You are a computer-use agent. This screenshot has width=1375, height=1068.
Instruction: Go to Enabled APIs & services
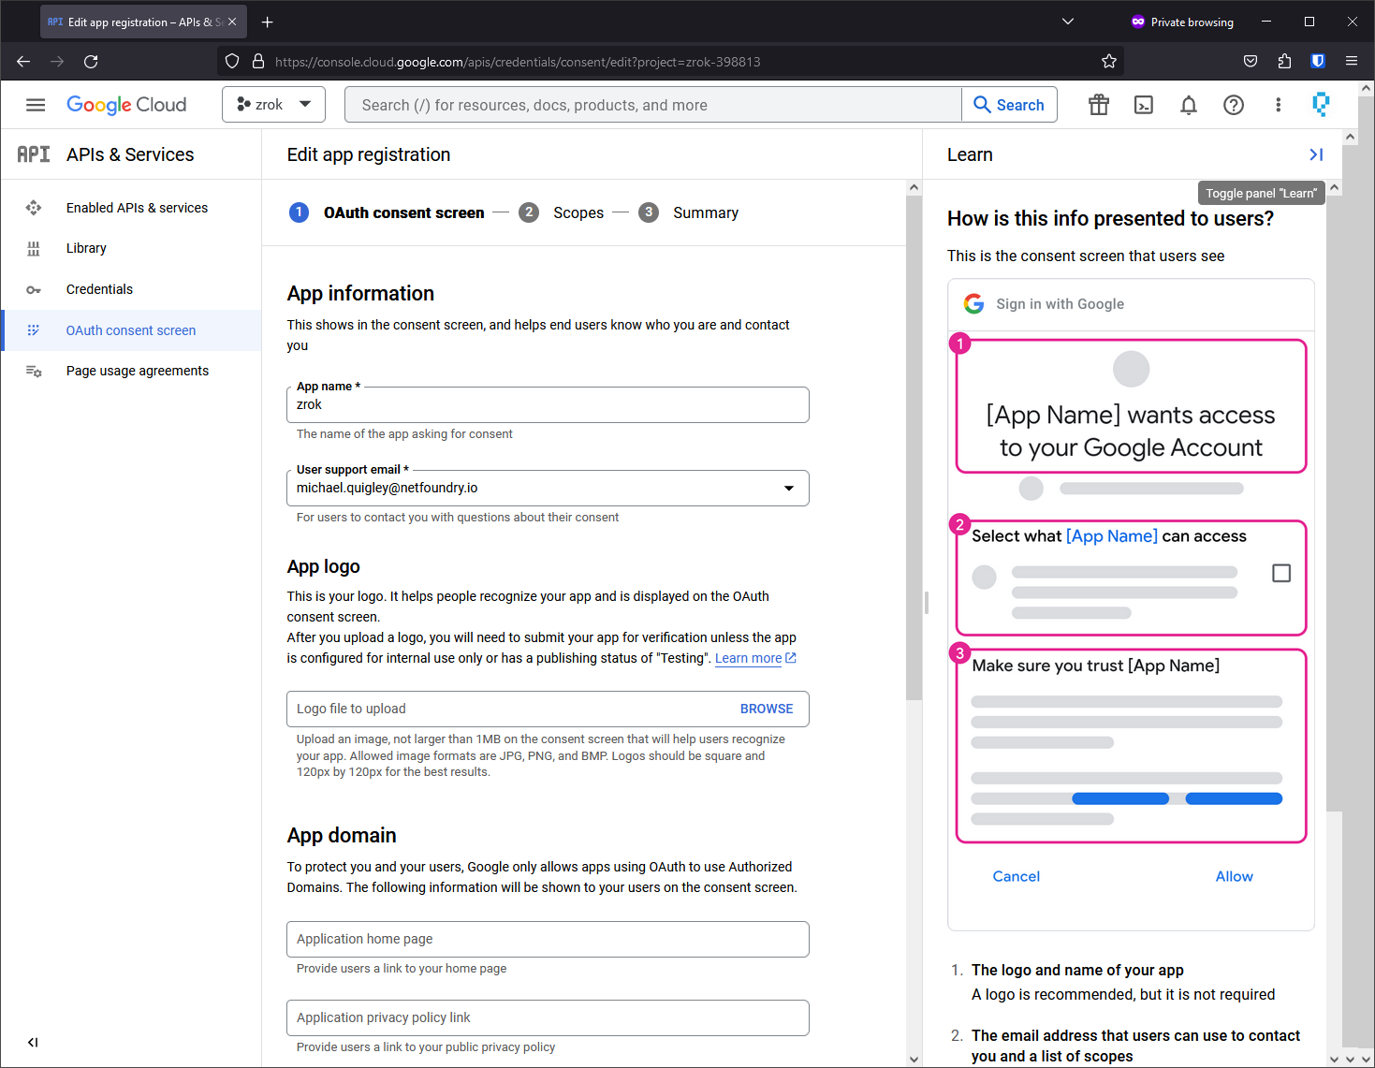click(137, 208)
